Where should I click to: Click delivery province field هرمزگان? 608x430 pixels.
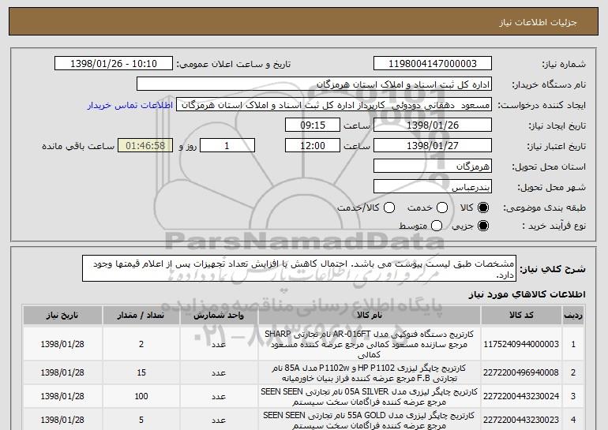(x=433, y=166)
